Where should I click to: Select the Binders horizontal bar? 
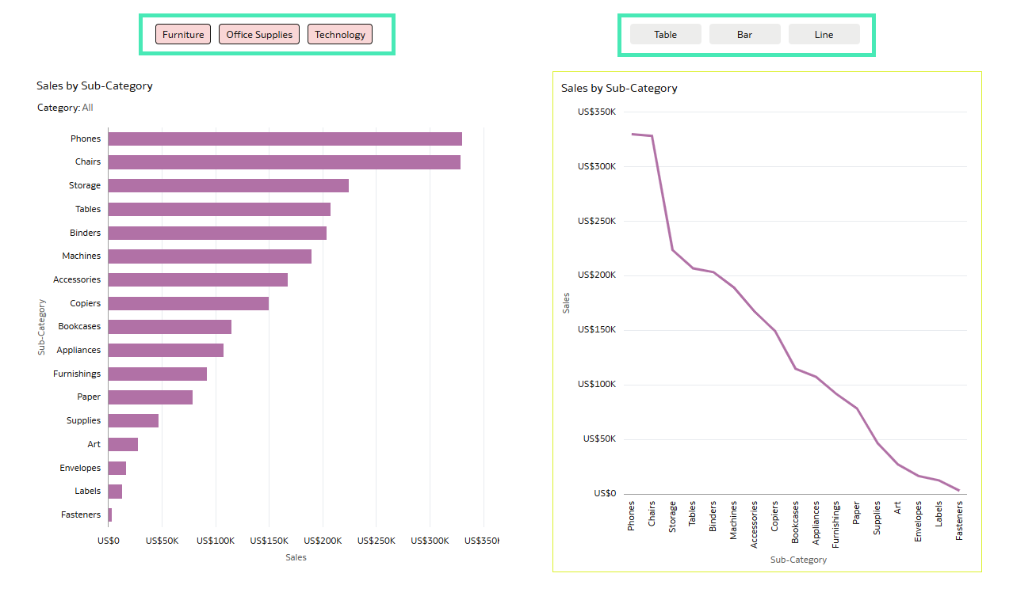click(x=217, y=234)
